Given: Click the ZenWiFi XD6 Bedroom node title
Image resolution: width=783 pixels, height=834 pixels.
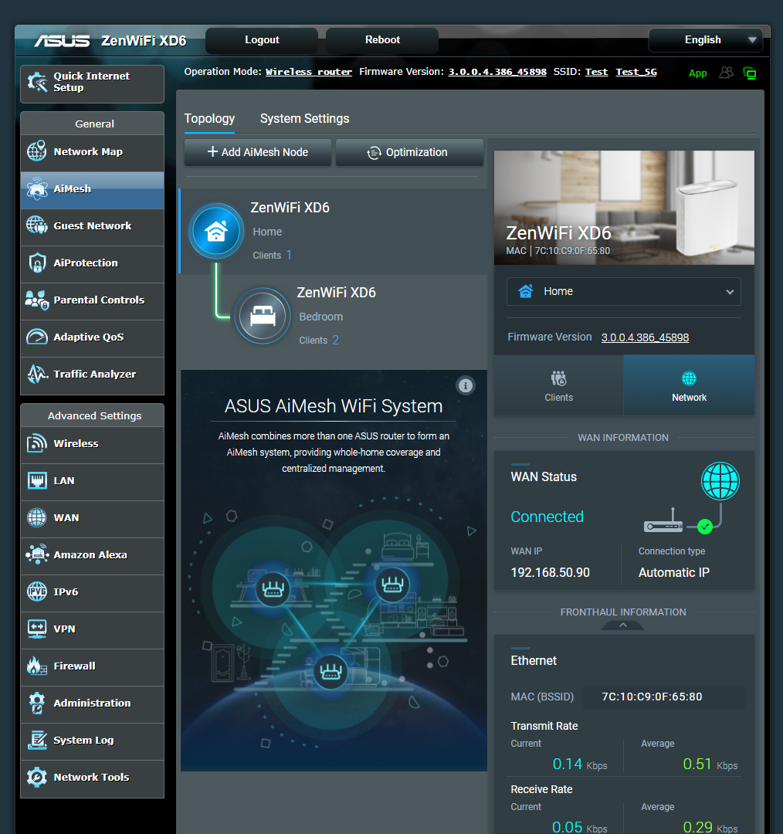Looking at the screenshot, I should click(336, 293).
